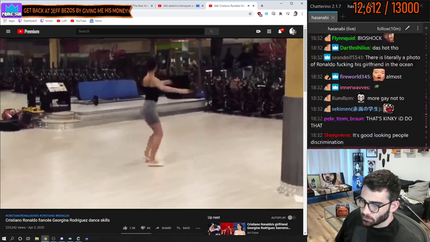Open Task View on the taskbar
The image size is (430, 242).
(28, 239)
